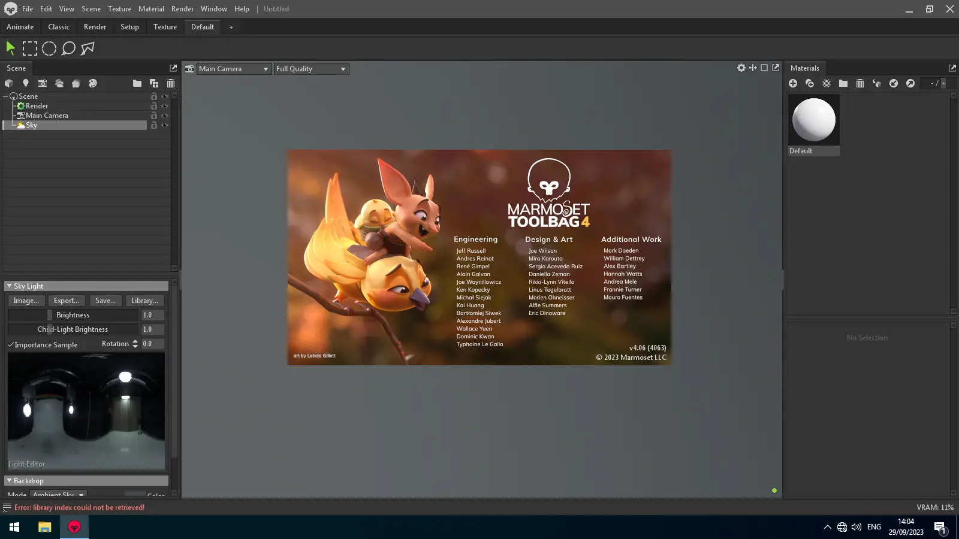Select the lasso selection tool
This screenshot has height=539, width=959.
68,49
